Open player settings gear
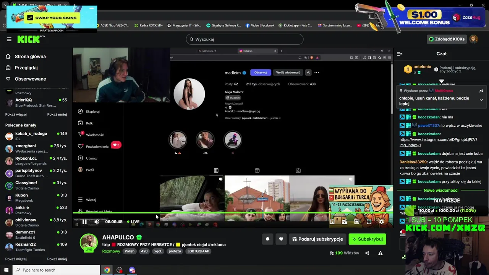This screenshot has width=489, height=275. (381, 222)
